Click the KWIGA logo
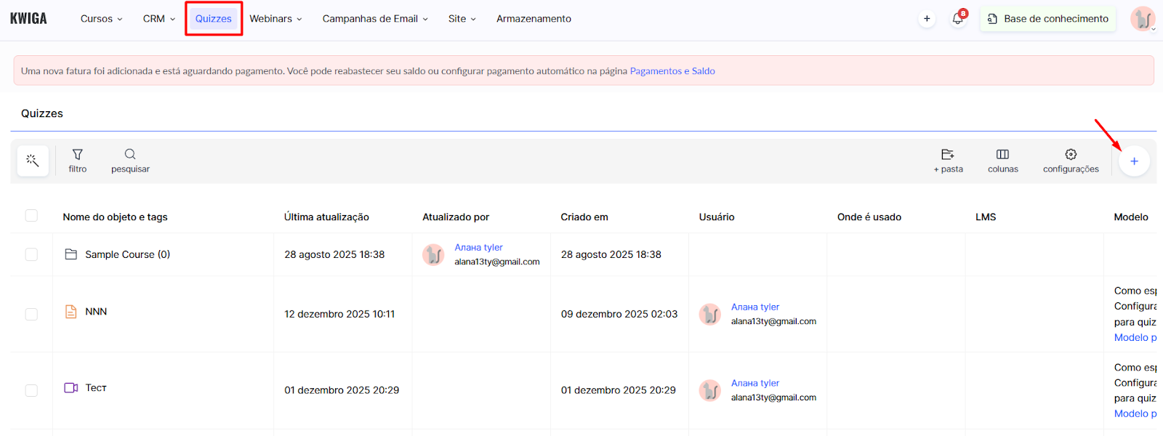 pos(28,18)
